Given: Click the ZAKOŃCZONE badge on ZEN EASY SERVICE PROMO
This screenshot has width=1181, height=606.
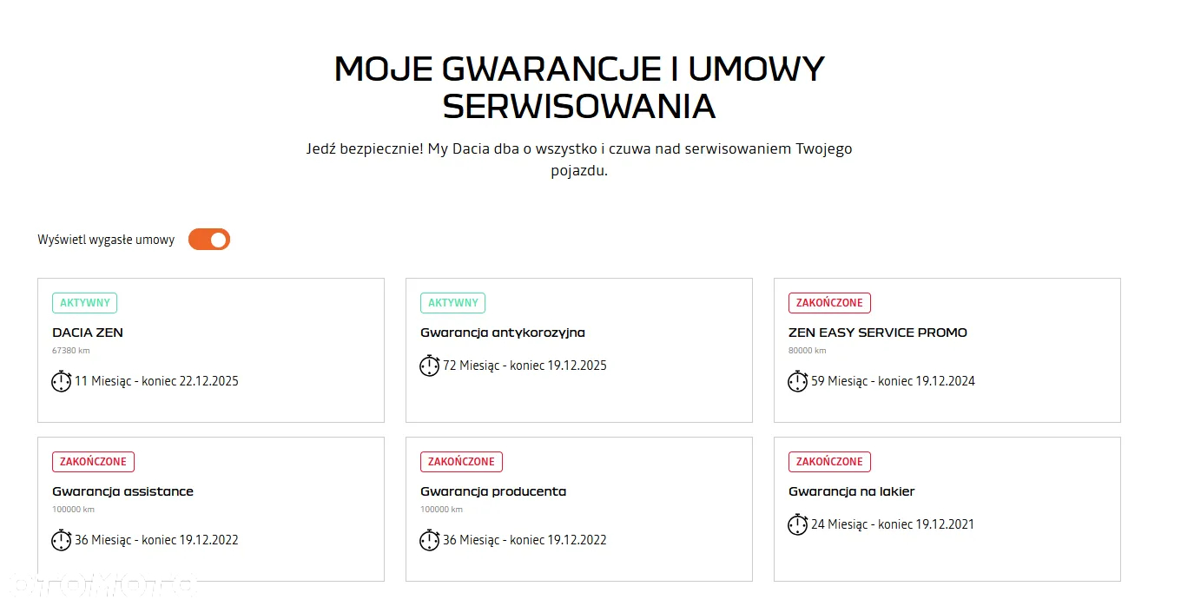Looking at the screenshot, I should click(829, 303).
